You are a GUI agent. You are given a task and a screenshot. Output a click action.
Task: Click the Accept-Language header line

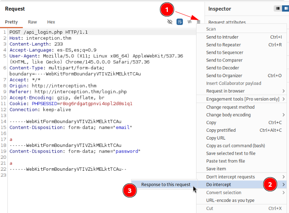53,50
